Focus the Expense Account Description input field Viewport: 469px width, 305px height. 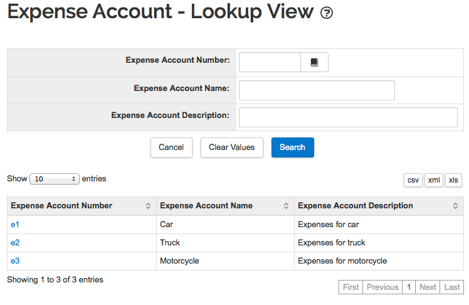click(x=348, y=117)
